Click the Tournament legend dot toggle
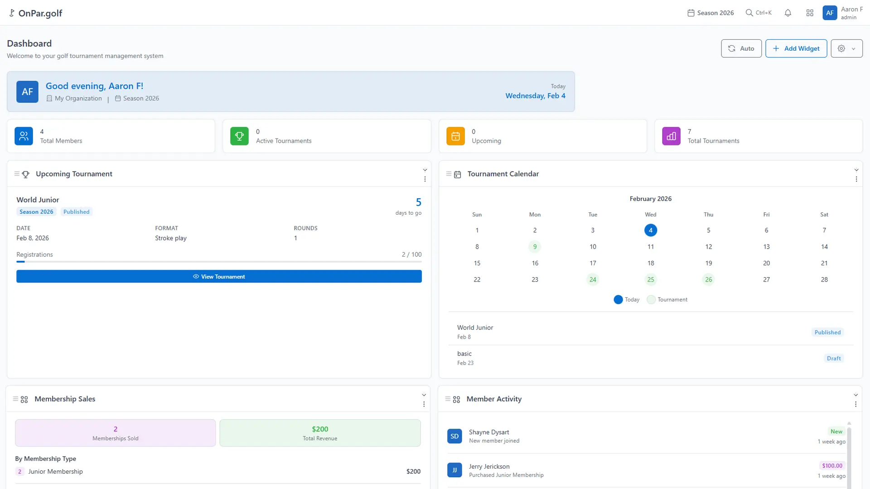Screen dimensions: 870x489 pyautogui.click(x=651, y=299)
